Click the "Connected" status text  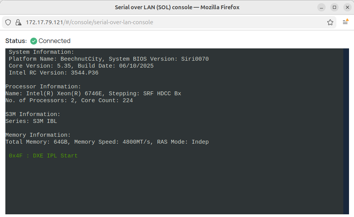[54, 41]
